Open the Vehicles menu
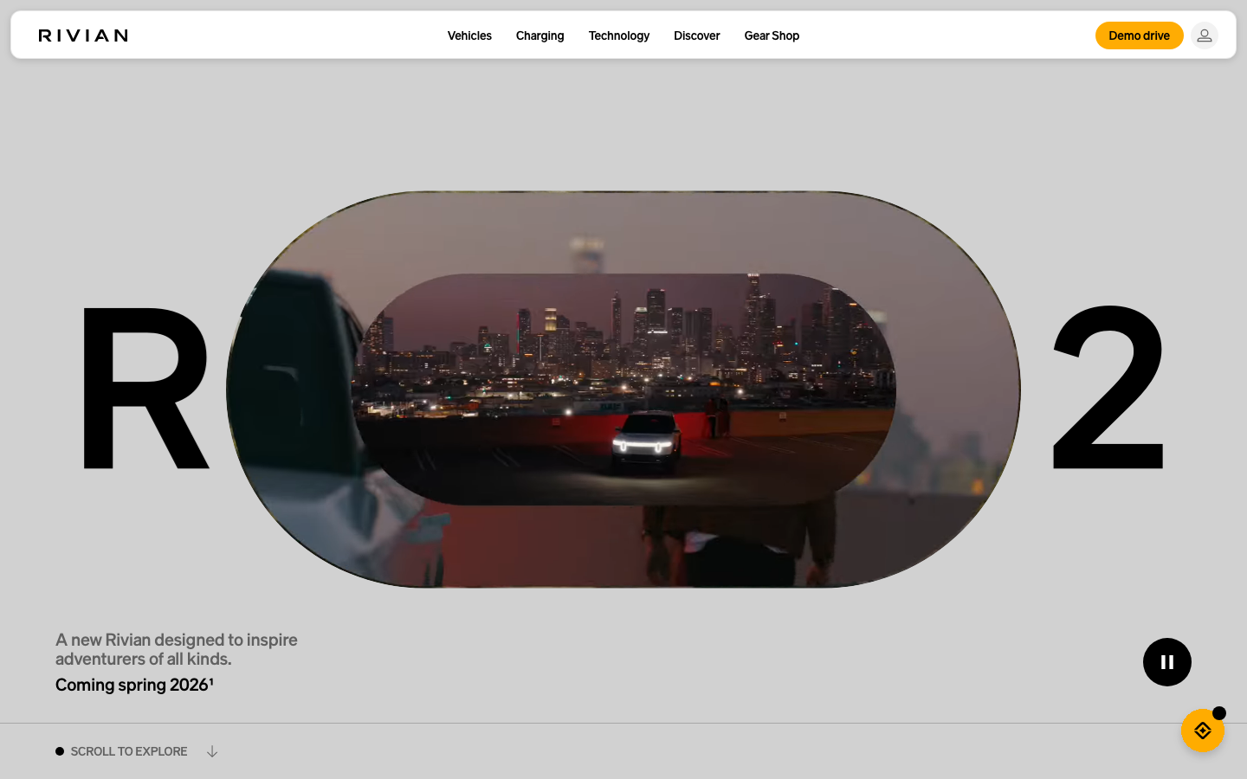The width and height of the screenshot is (1247, 779). (x=469, y=35)
